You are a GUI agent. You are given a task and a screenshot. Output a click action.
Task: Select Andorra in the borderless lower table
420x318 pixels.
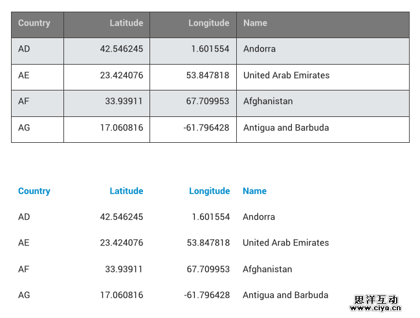pyautogui.click(x=259, y=217)
